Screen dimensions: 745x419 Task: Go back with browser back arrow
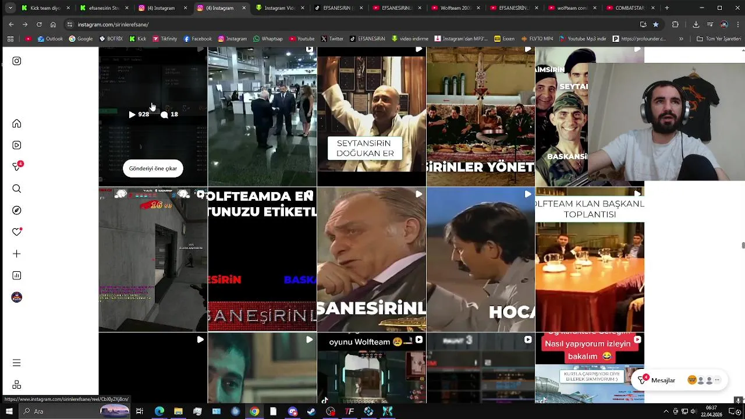(11, 24)
